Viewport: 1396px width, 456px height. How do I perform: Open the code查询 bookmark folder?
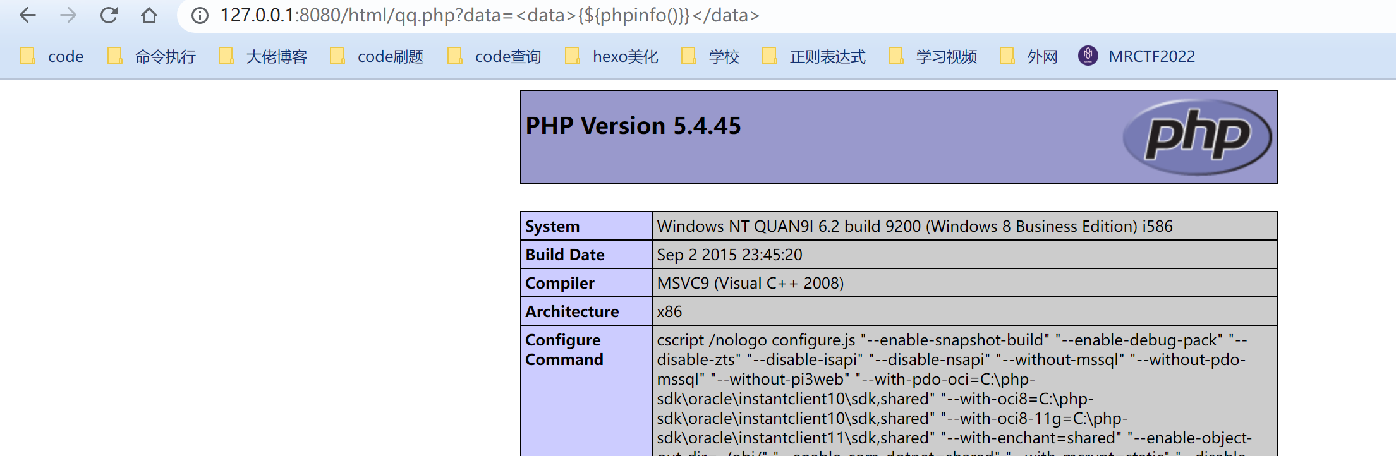494,56
